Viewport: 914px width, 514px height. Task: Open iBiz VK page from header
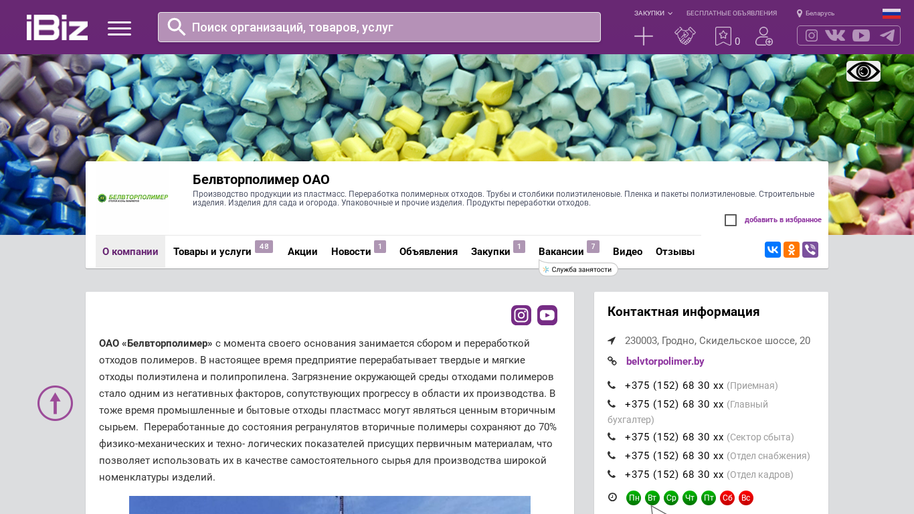[x=835, y=35]
